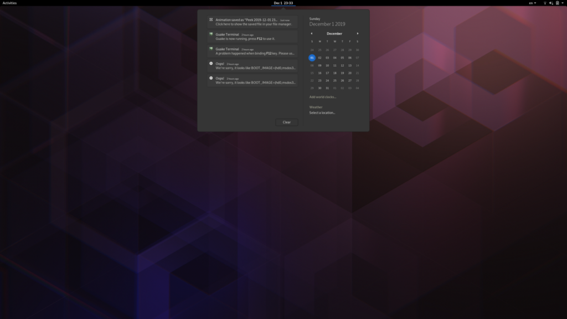Clear all notifications with Clear button
Viewport: 567px width, 319px height.
[287, 122]
